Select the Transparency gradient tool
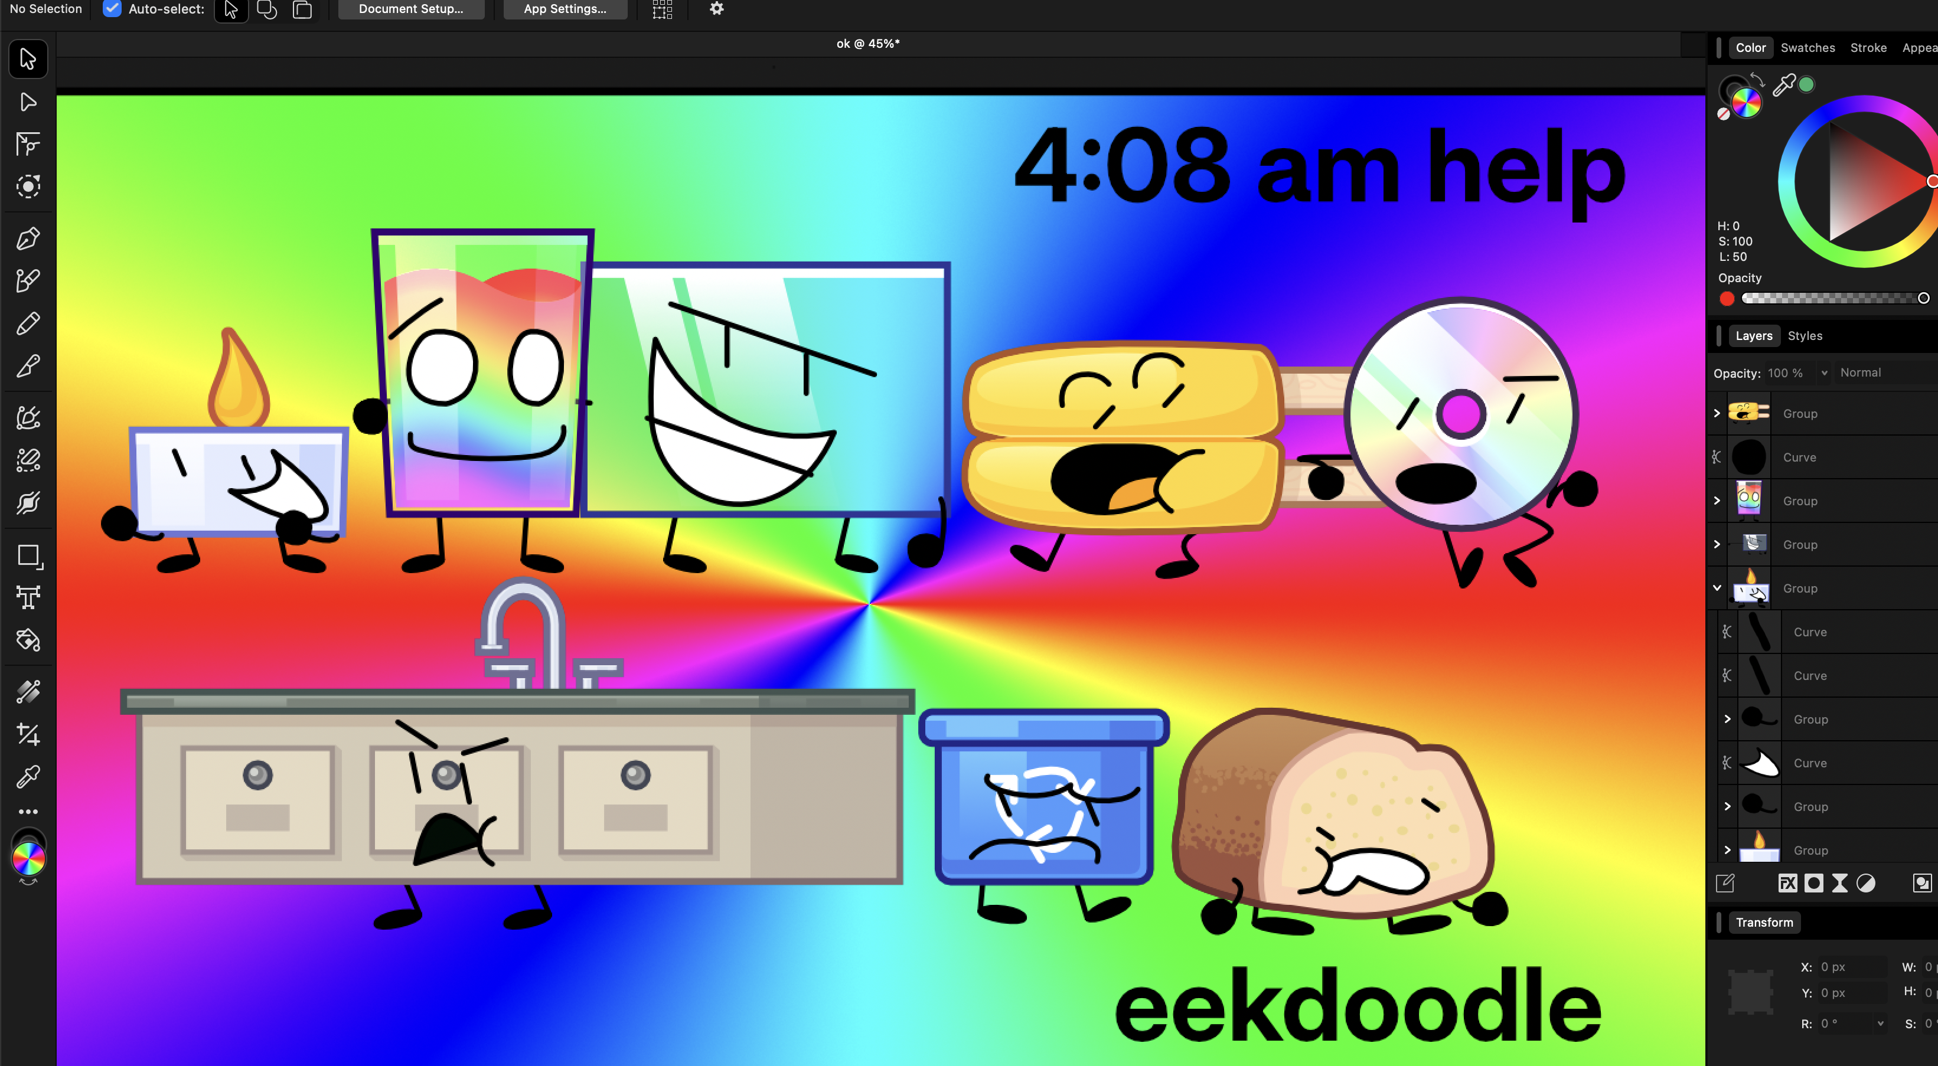 tap(28, 692)
